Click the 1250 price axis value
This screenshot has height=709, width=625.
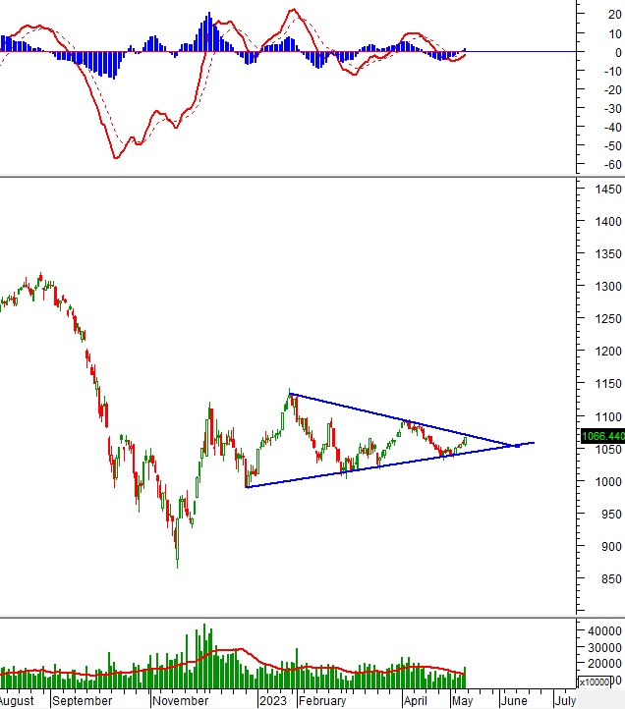coord(608,319)
